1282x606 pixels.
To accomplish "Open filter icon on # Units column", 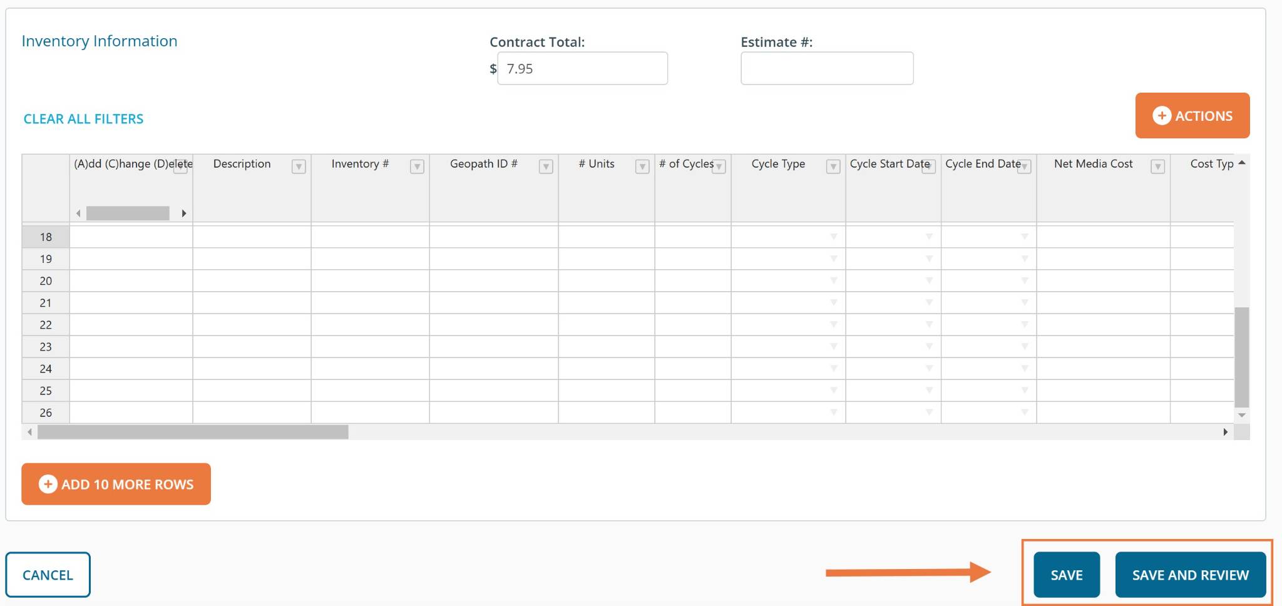I will [x=642, y=167].
